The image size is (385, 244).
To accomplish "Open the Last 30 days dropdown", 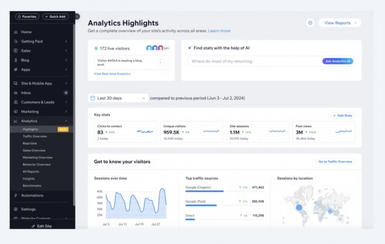I will point(118,98).
